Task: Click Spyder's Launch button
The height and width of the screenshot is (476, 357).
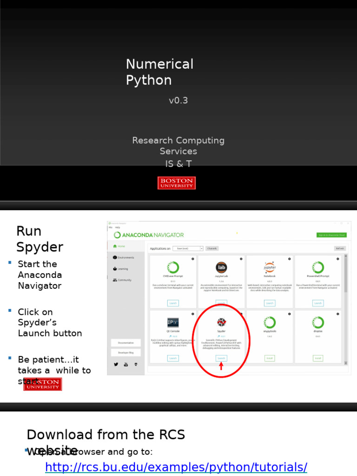Action: click(221, 358)
